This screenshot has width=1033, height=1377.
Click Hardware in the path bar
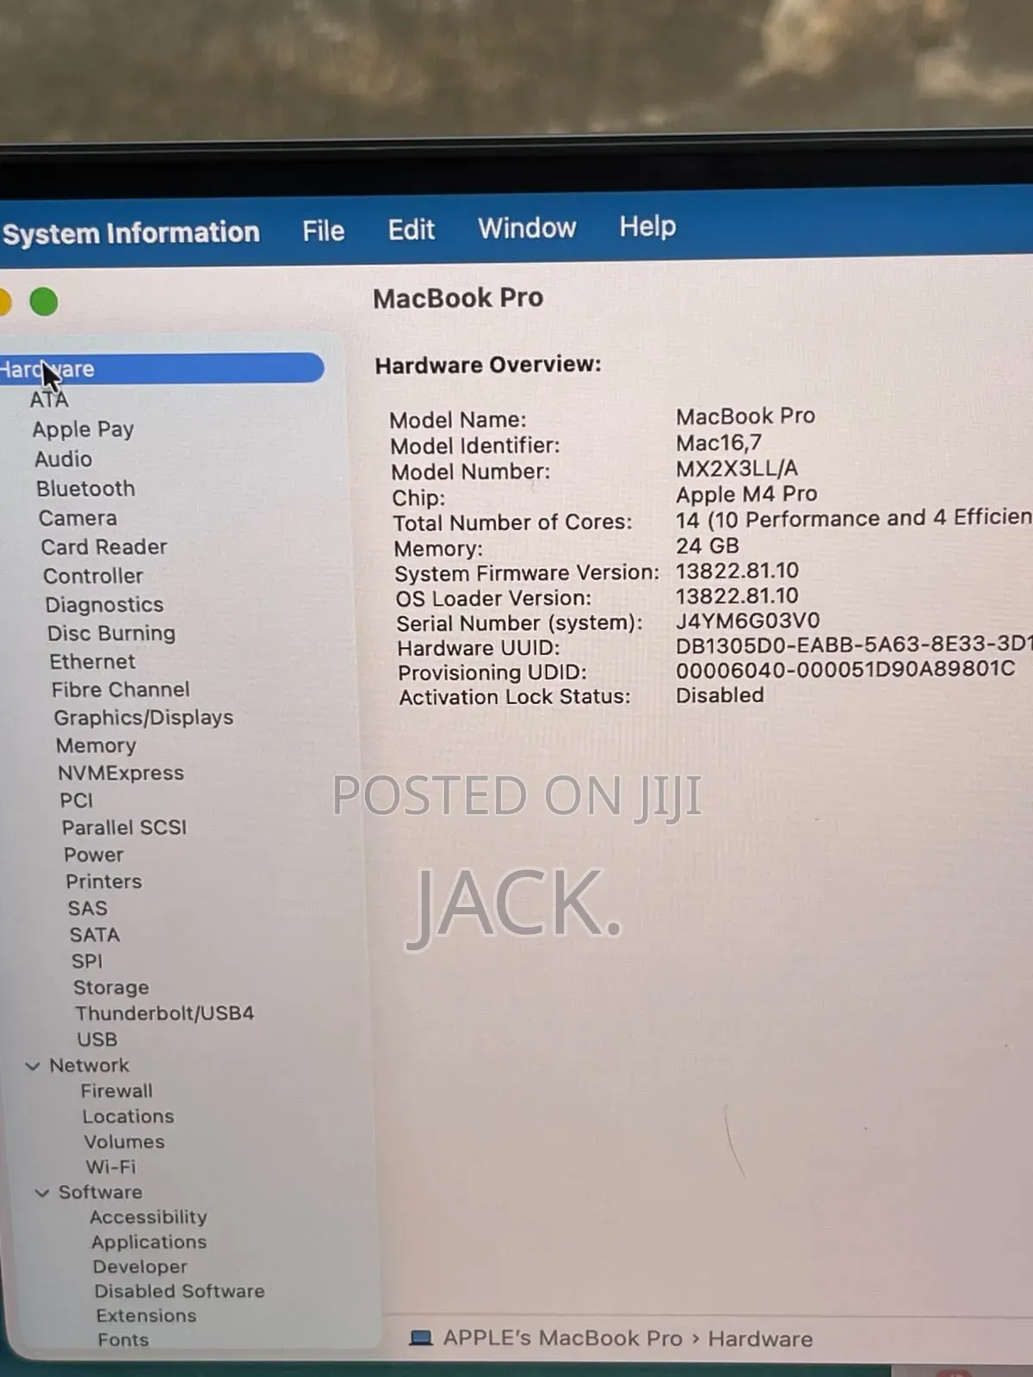(761, 1339)
